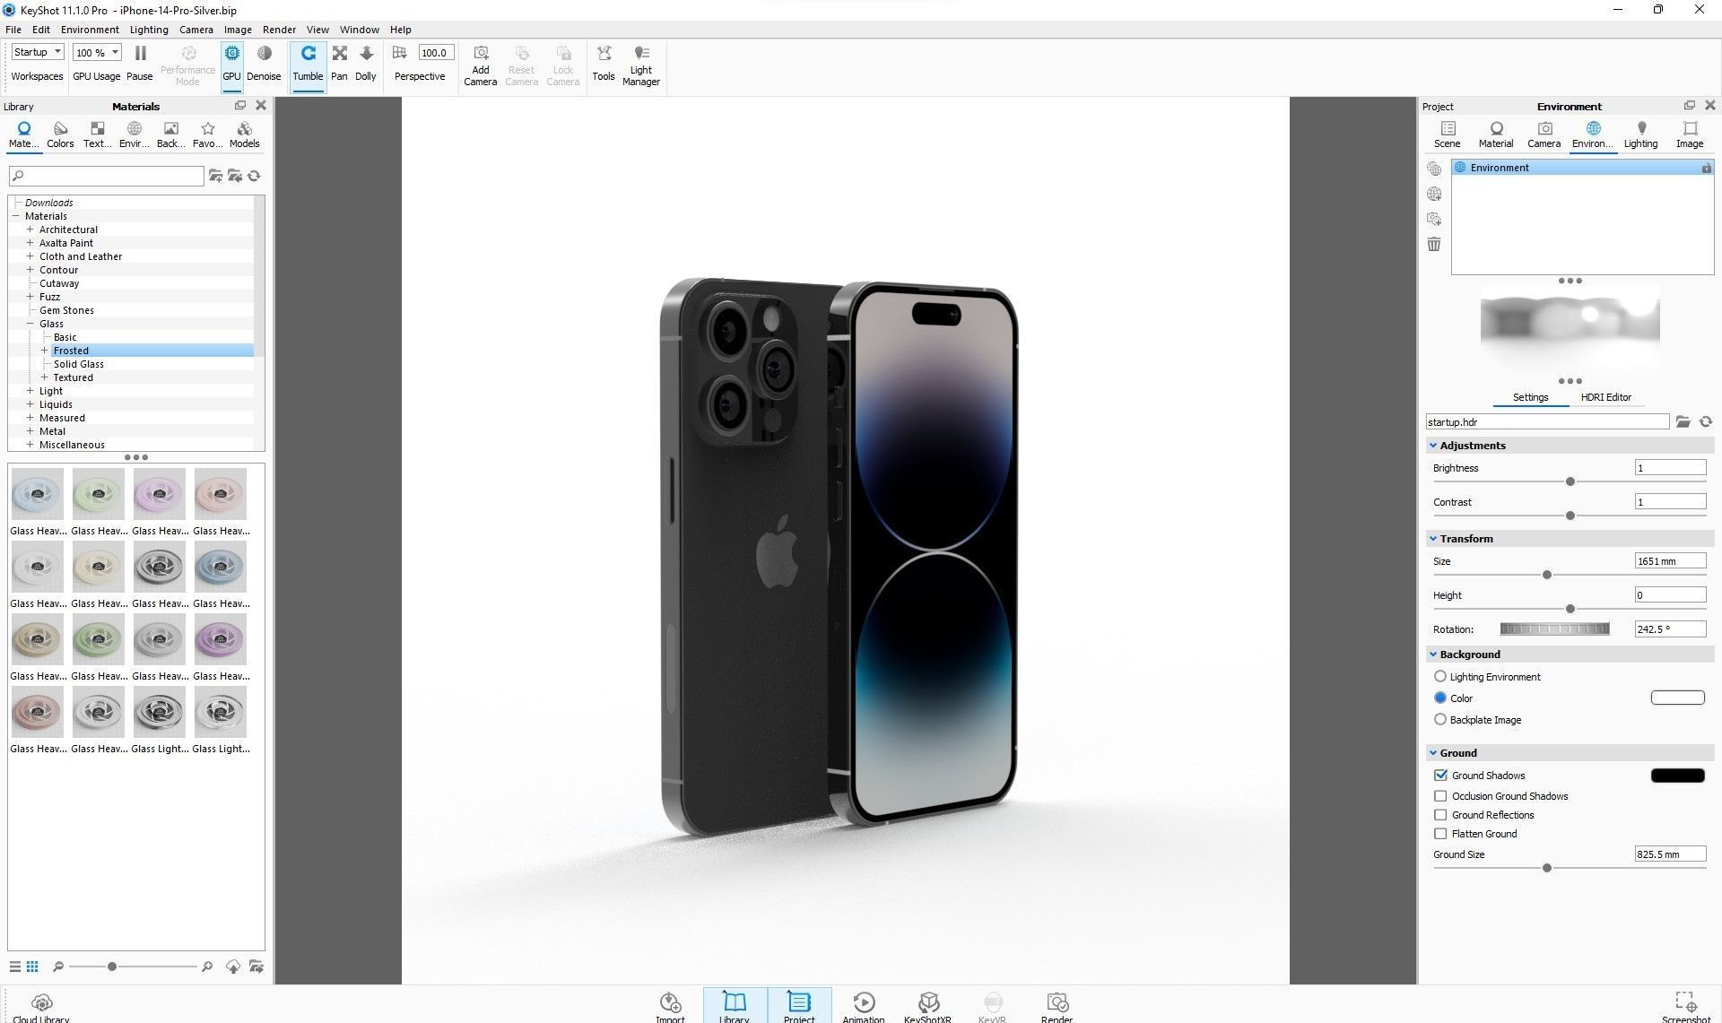Screen dimensions: 1722x1023
Task: Pause the real-time render
Action: (140, 63)
